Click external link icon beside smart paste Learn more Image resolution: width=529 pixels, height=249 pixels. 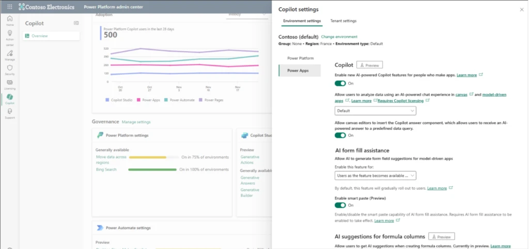398,220
